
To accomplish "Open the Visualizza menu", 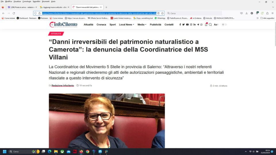I will pos(17,1).
